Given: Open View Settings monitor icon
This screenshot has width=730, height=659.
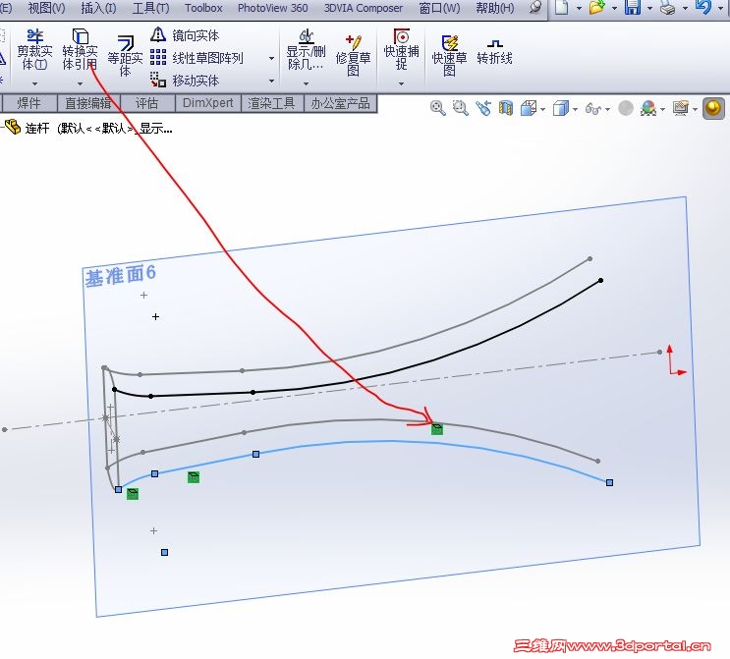Looking at the screenshot, I should pos(681,108).
